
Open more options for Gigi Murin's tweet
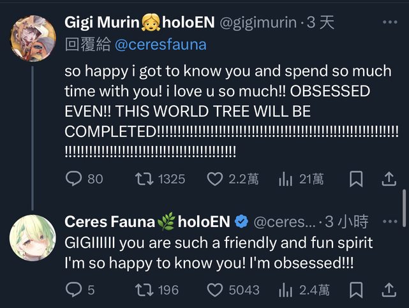389,23
